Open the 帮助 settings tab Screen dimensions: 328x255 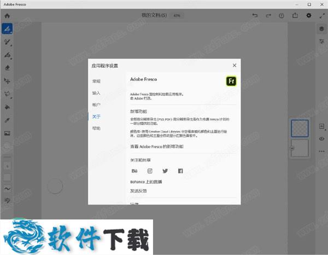coord(96,128)
